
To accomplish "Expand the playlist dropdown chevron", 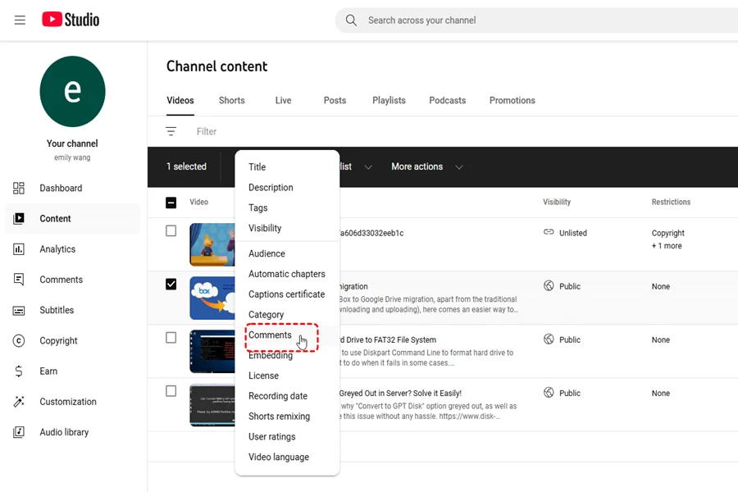I will point(368,167).
